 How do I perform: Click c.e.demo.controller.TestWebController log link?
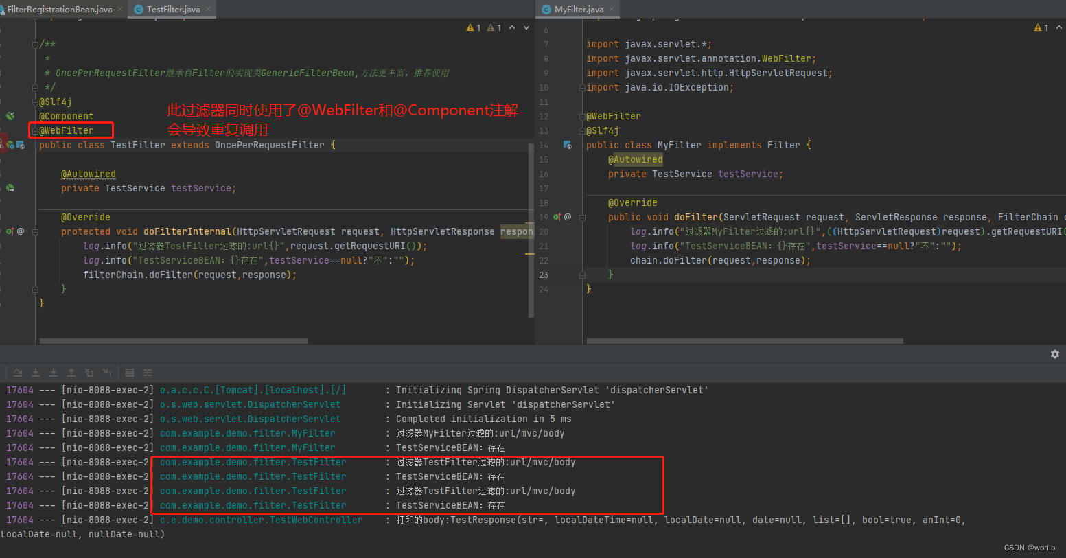(262, 520)
